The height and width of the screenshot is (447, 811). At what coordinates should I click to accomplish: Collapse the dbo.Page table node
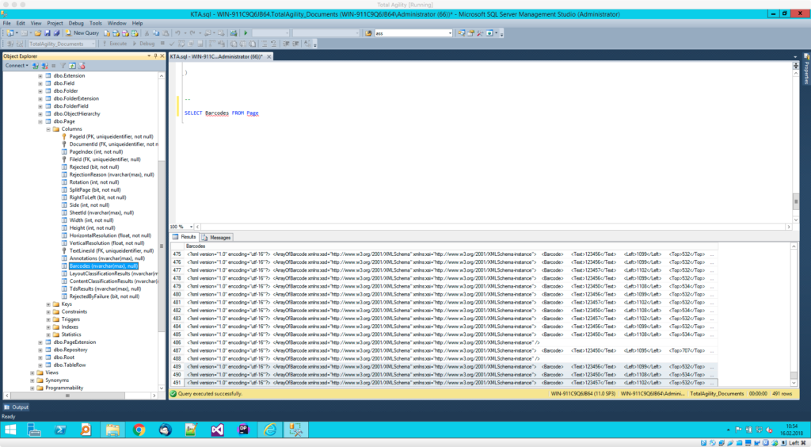(40, 121)
